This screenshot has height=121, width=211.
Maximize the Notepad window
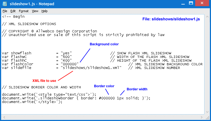[x=191, y=3]
